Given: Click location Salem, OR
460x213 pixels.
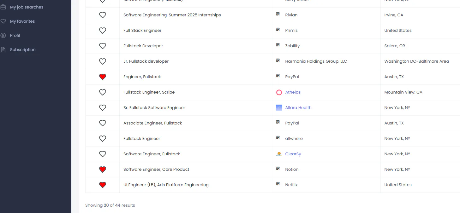Looking at the screenshot, I should tap(395, 46).
